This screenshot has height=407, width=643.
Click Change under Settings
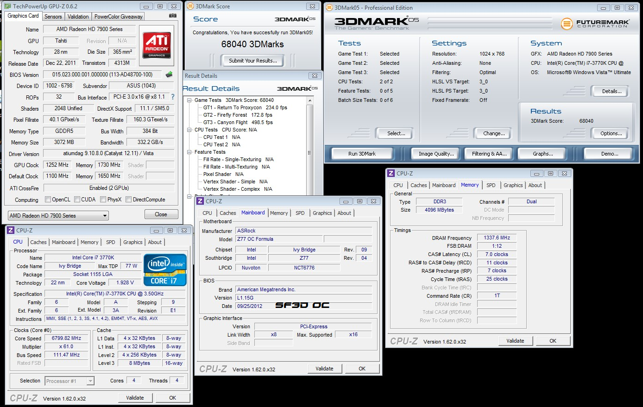(x=494, y=133)
